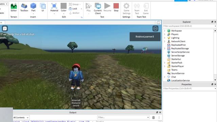
Task: Open the UI insert tool
Action: pos(43,7)
